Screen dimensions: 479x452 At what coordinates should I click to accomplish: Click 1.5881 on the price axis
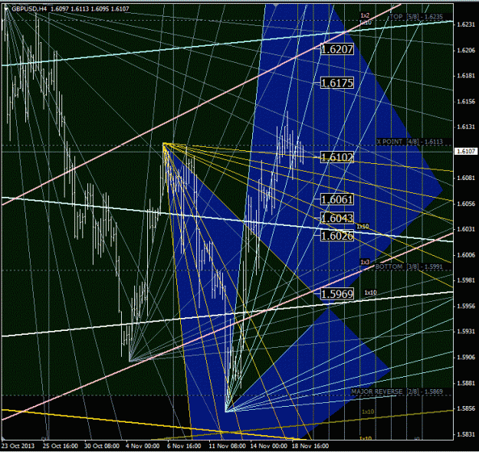[466, 383]
